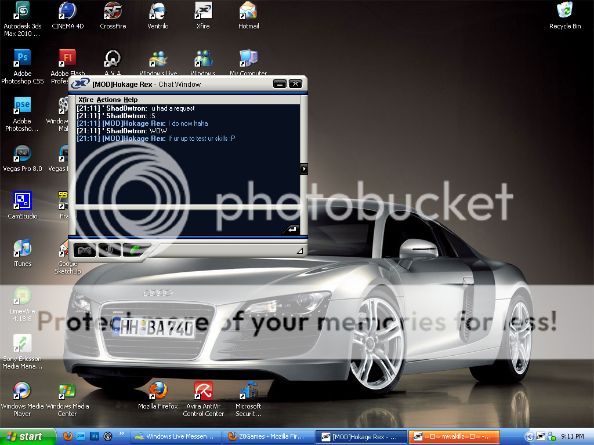
Task: Show hidden system tray icons arrow
Action: click(x=529, y=436)
